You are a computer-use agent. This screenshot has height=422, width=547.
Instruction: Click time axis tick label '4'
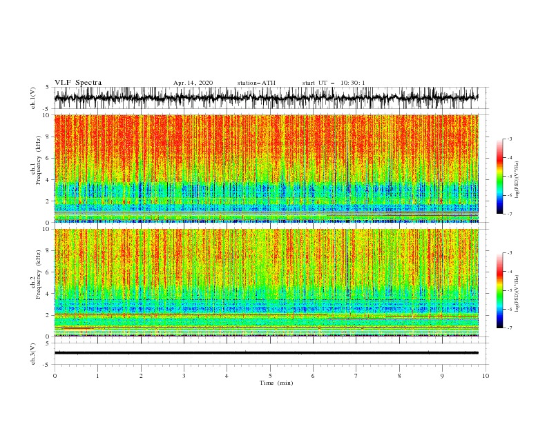tap(227, 376)
